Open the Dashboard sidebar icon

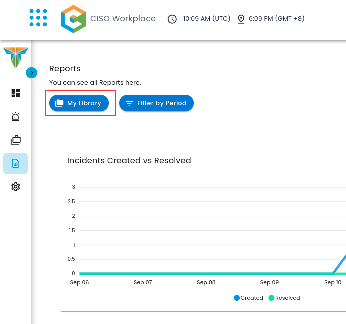click(15, 93)
